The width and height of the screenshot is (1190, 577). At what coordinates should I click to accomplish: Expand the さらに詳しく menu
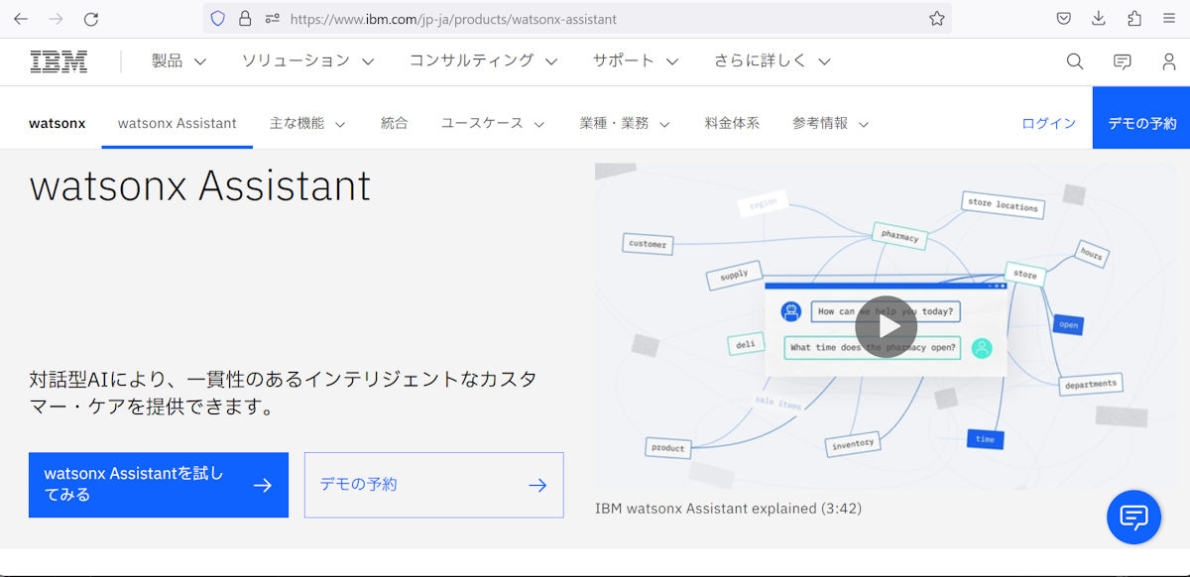[773, 61]
